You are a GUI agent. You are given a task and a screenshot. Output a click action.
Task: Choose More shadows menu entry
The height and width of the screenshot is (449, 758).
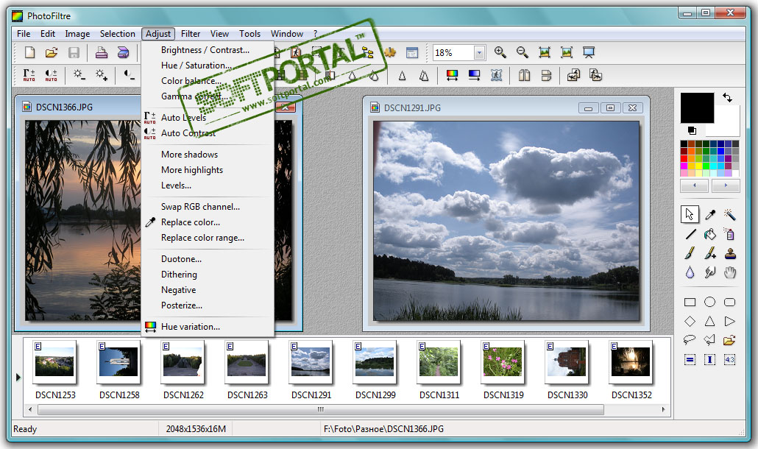(190, 155)
